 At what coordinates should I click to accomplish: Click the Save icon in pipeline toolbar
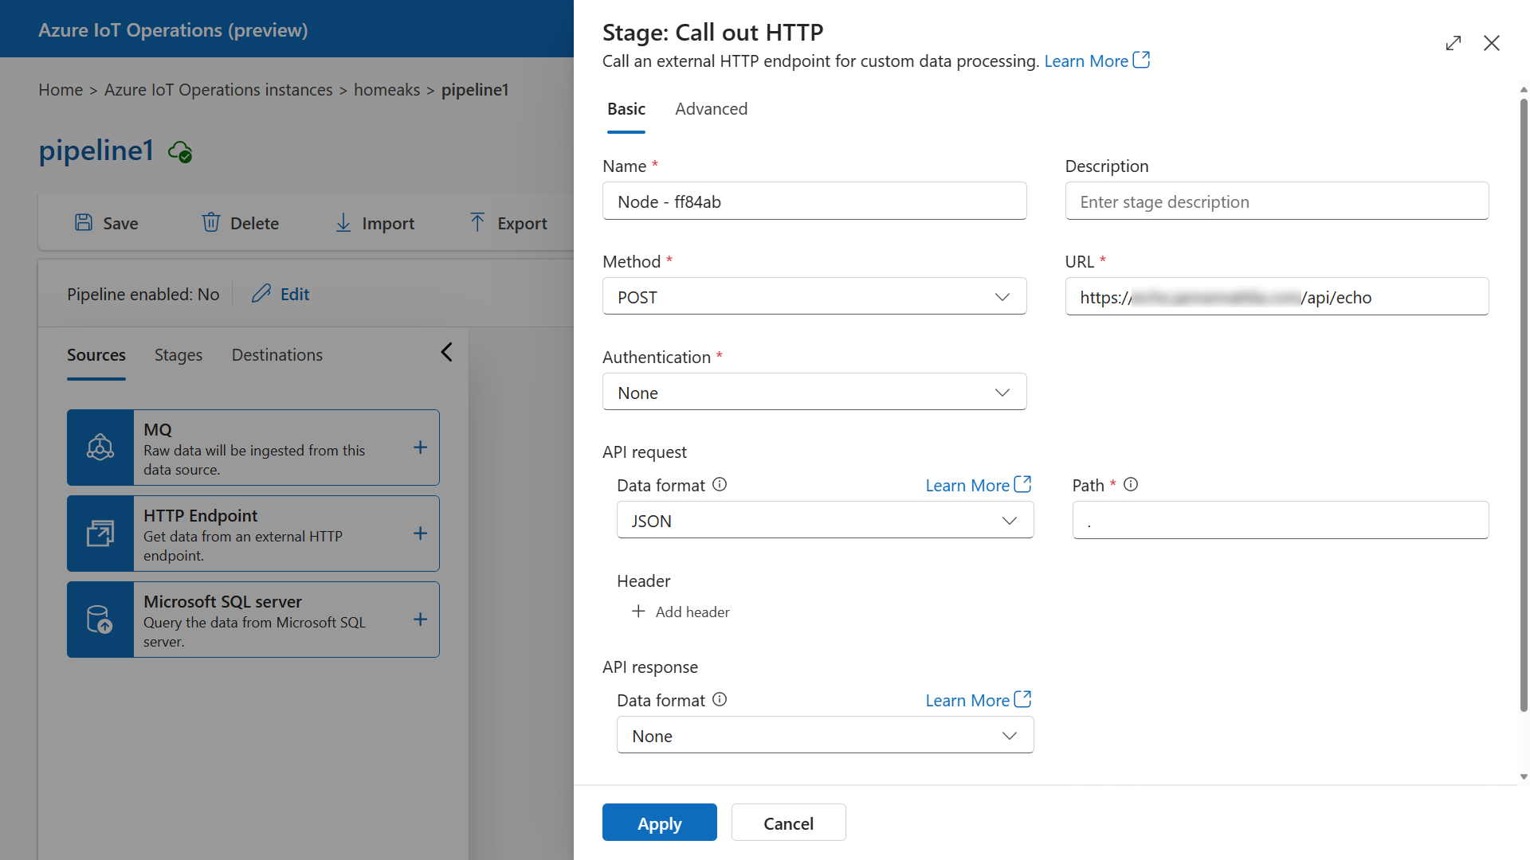(x=84, y=222)
